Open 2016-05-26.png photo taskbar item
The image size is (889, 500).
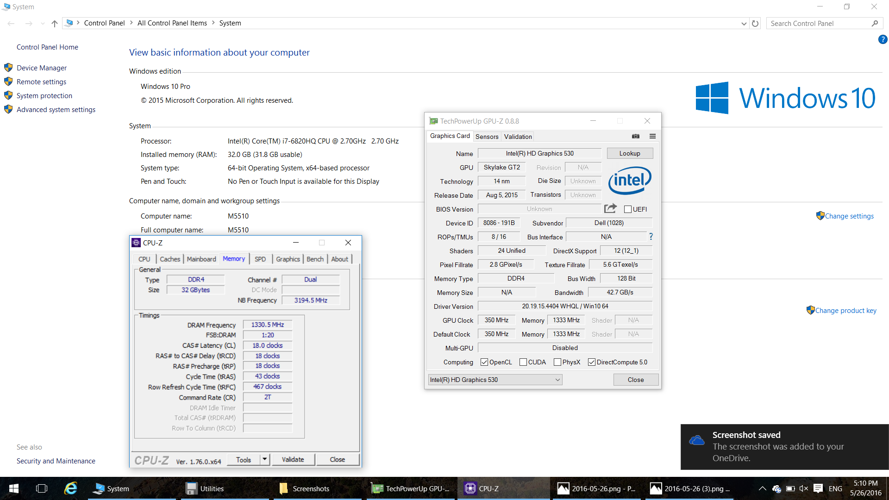pos(596,488)
